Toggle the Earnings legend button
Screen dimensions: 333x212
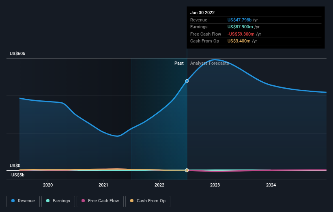click(x=58, y=201)
